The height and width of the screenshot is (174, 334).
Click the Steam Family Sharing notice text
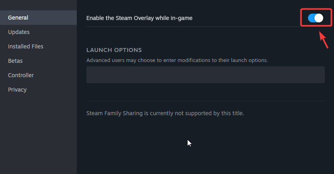point(165,113)
